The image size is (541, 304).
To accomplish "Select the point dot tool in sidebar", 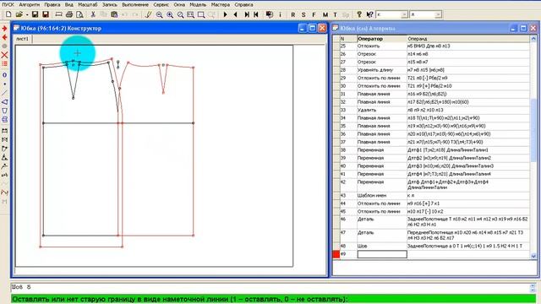I will (x=4, y=84).
